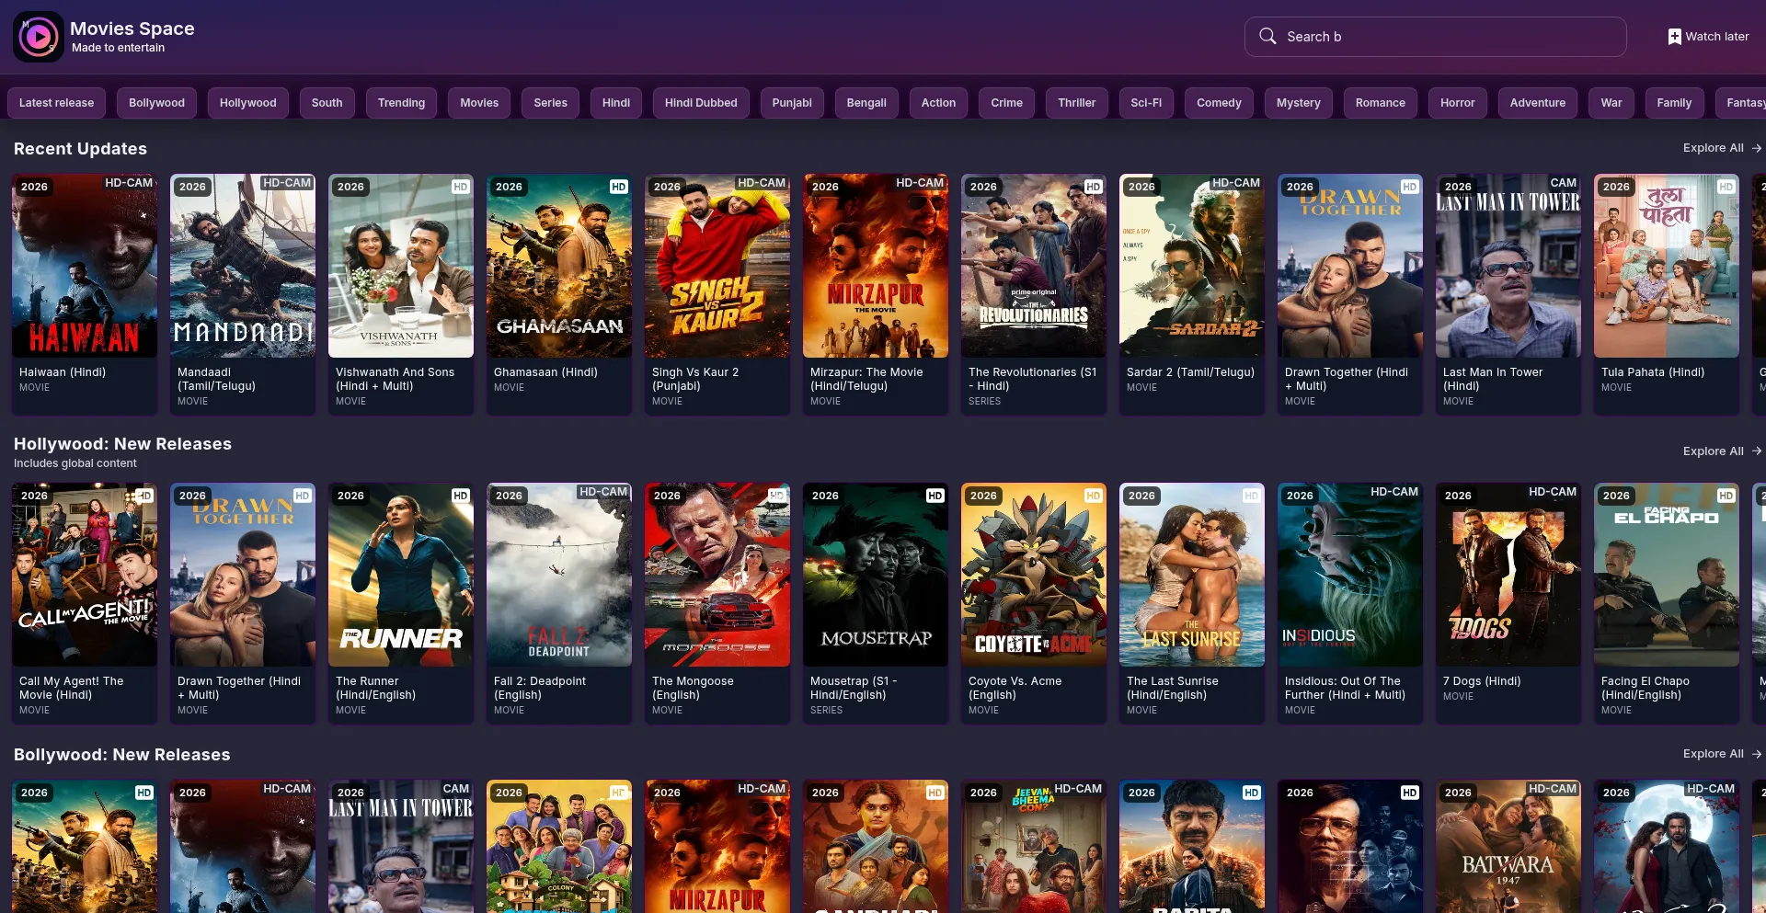Focus the search input field
The image size is (1766, 913).
[x=1435, y=37]
